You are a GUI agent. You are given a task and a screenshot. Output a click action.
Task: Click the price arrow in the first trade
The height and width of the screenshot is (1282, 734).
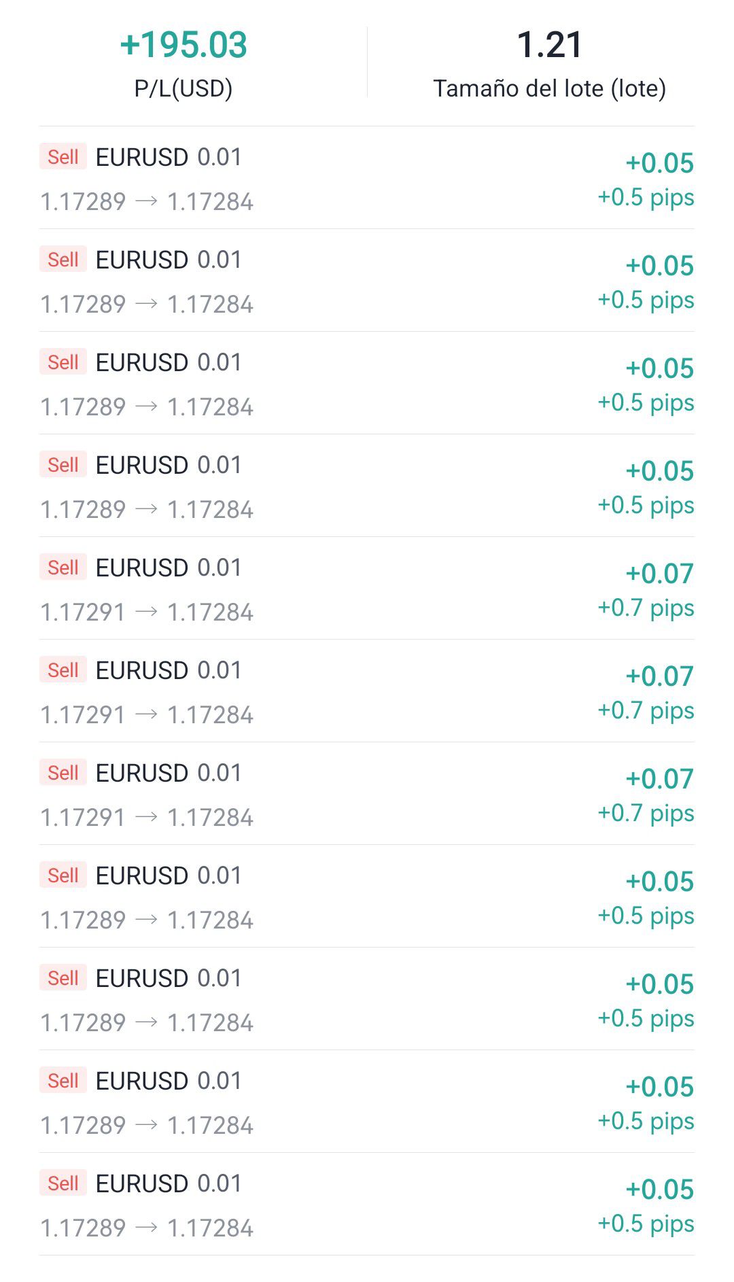pos(147,201)
